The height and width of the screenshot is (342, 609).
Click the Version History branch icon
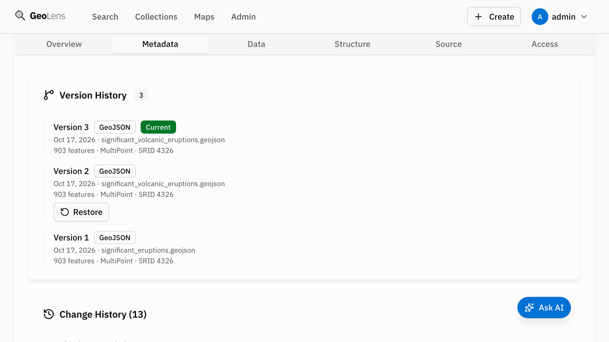point(49,95)
